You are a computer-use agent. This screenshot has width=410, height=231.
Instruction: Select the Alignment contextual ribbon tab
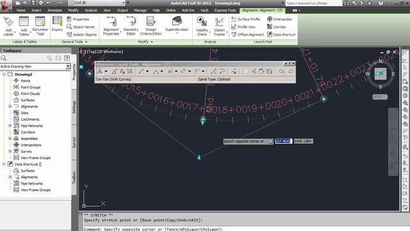coord(262,10)
